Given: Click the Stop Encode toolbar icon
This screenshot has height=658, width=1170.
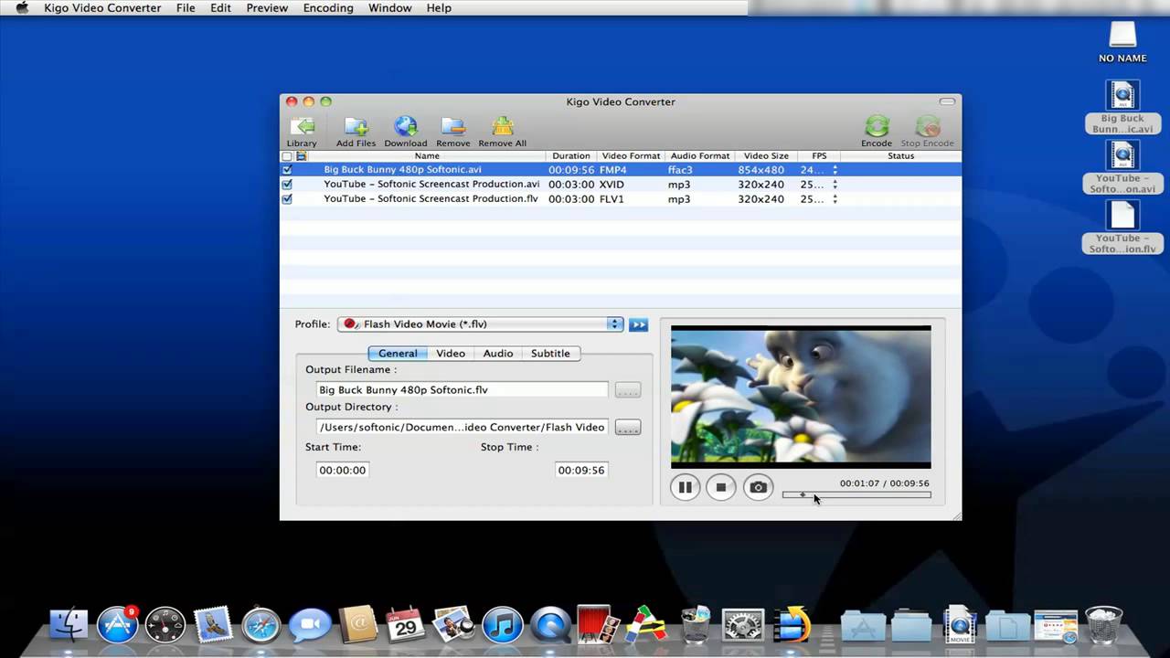Looking at the screenshot, I should [927, 132].
